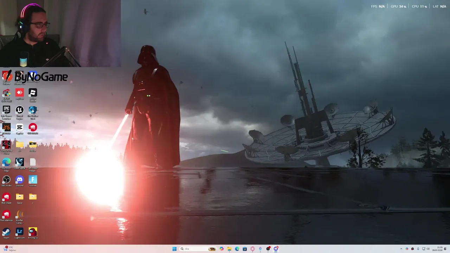This screenshot has width=450, height=253.
Task: Select the Steam desktop shortcut
Action: [6, 233]
